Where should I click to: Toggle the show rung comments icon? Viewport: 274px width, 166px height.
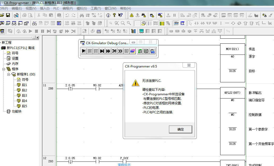[143, 23]
